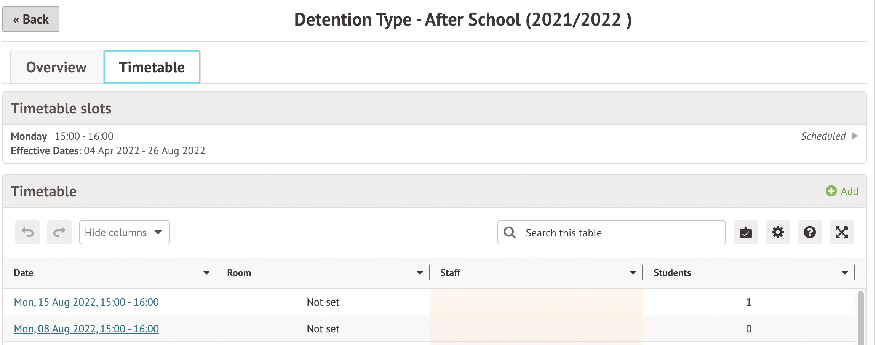This screenshot has width=876, height=345.
Task: Click the Back button
Action: [31, 19]
